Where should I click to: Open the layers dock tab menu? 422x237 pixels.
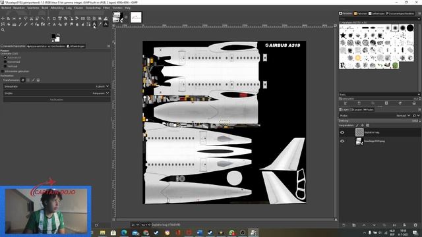(x=419, y=110)
